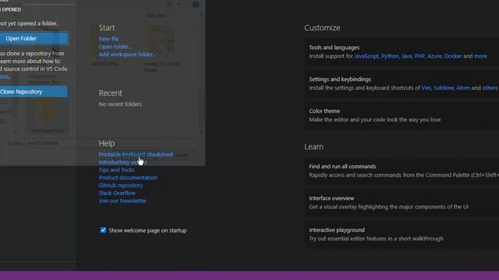
Task: Open Introductory videos link
Action: (x=122, y=163)
